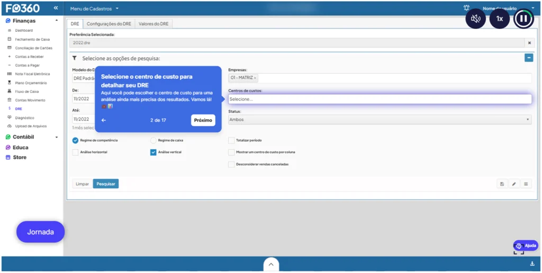The height and width of the screenshot is (273, 542).
Task: Open the Status dropdown showing Ambos
Action: [x=380, y=120]
